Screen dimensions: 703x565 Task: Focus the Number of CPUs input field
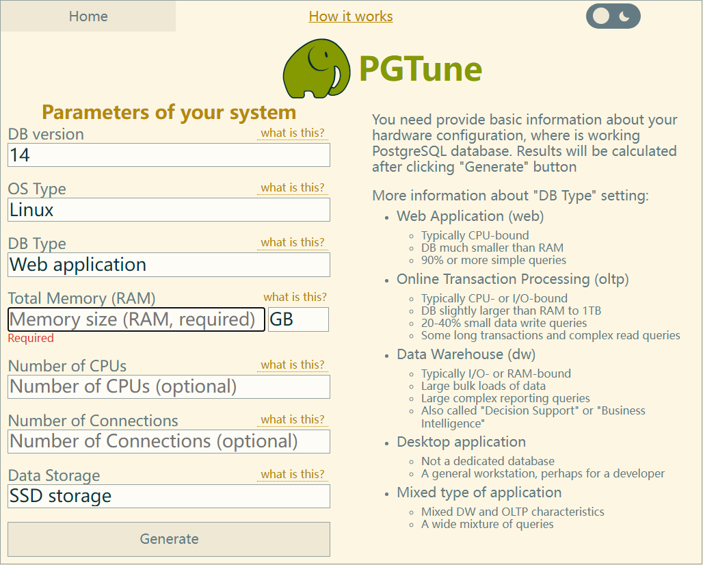[x=169, y=386]
